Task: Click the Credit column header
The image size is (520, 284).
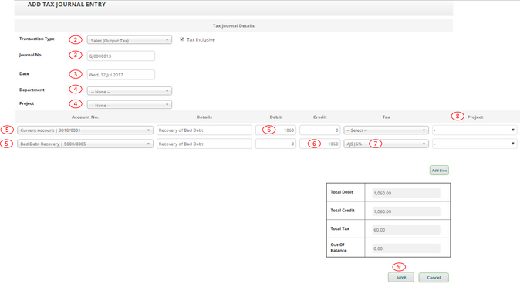Action: (x=319, y=117)
